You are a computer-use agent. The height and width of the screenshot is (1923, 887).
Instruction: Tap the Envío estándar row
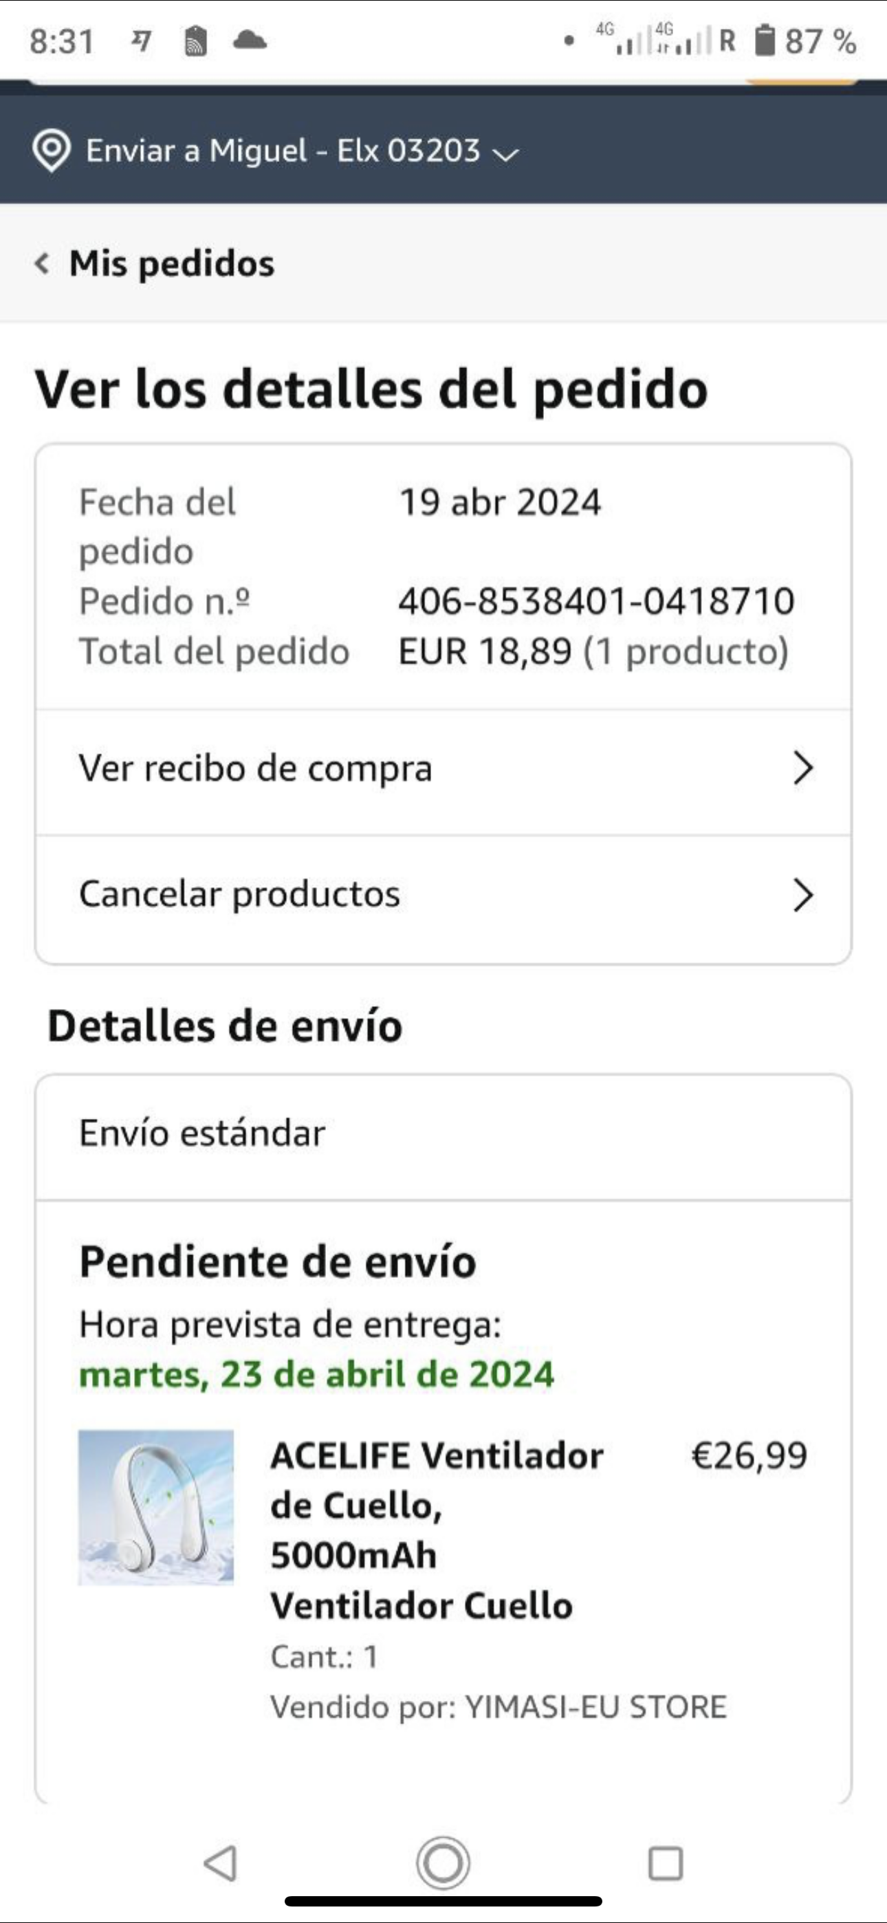point(442,1133)
